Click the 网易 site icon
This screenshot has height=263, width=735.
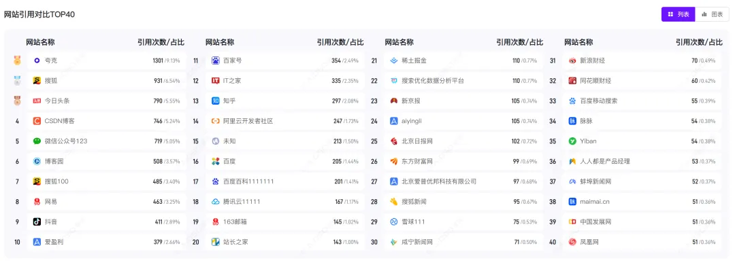pyautogui.click(x=37, y=202)
